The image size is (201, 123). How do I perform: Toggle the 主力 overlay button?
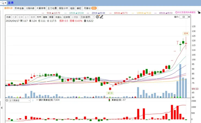[27, 17]
